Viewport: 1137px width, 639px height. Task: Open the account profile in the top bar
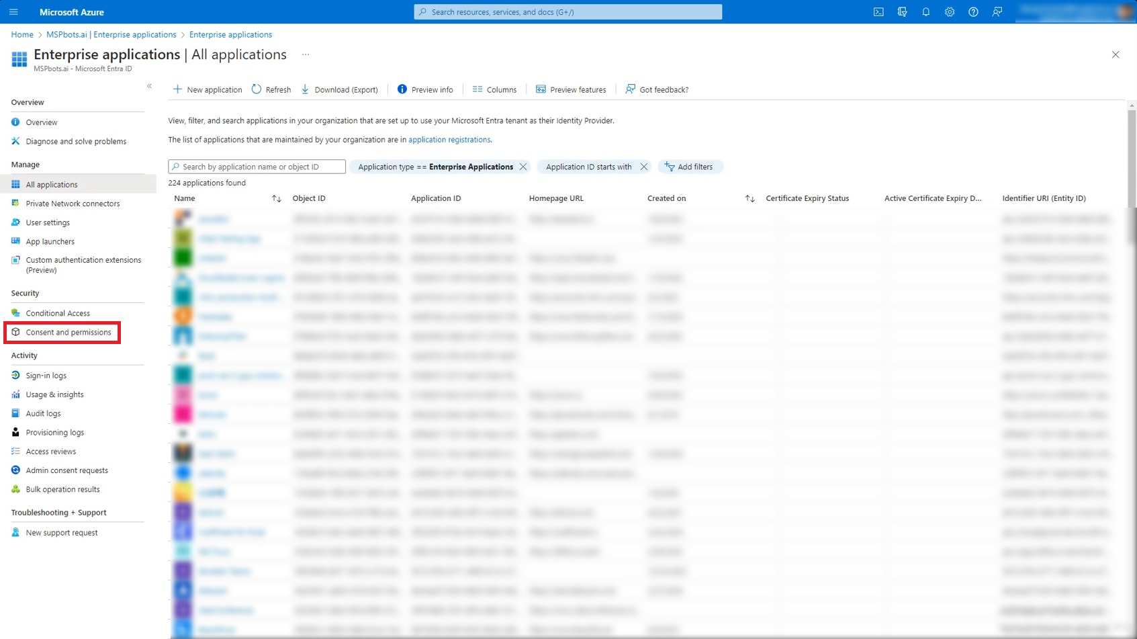pos(1076,12)
